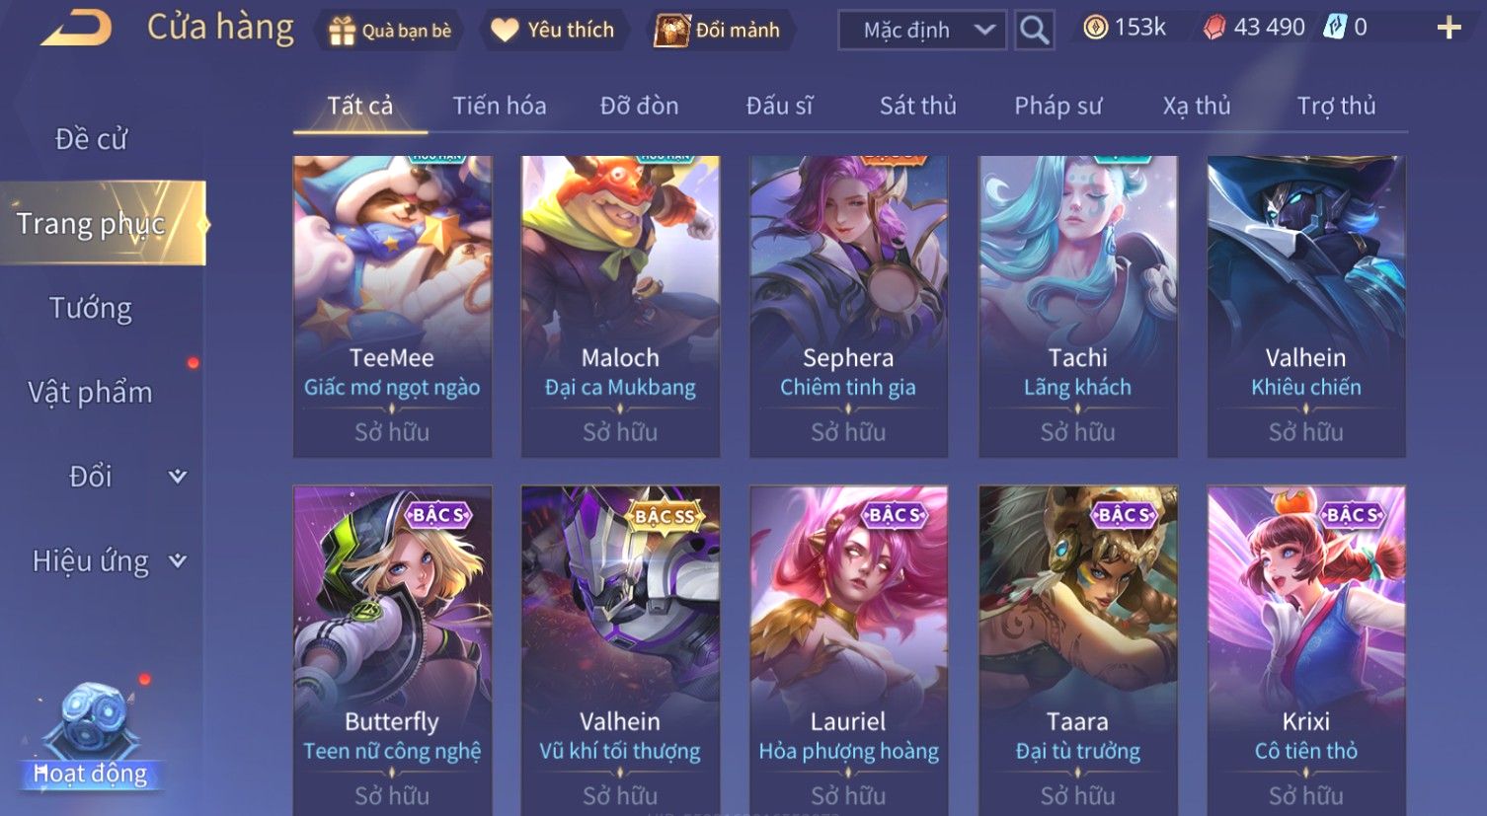Tap the golden back arrow icon
Screen dimensions: 1487x816
76,29
